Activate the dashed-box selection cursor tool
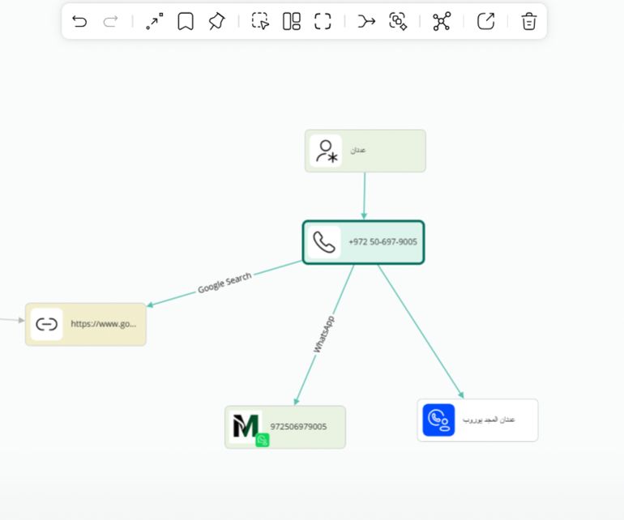 pyautogui.click(x=260, y=22)
